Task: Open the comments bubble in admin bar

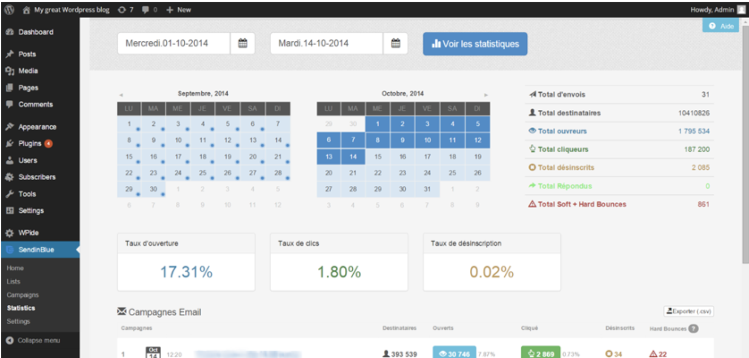Action: [x=149, y=9]
